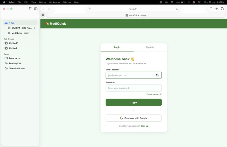227x147 pixels.
Task: Click the Welcome back heading
Action: pos(120,59)
